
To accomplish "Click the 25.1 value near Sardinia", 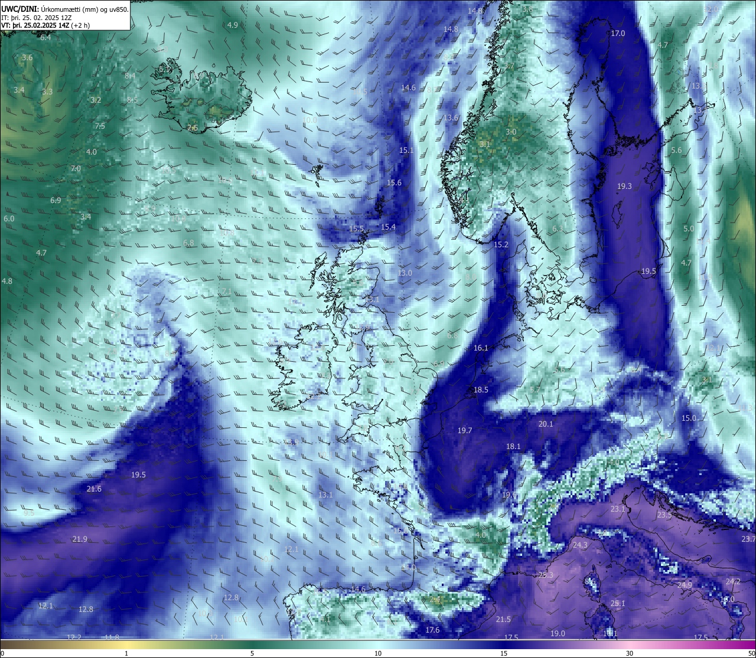I will coord(618,603).
